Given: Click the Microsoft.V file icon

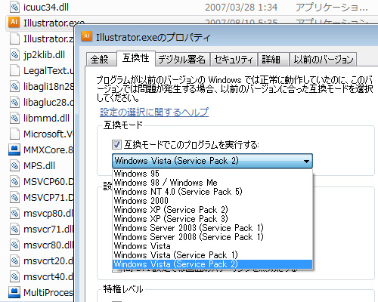Looking at the screenshot, I should click(14, 134).
